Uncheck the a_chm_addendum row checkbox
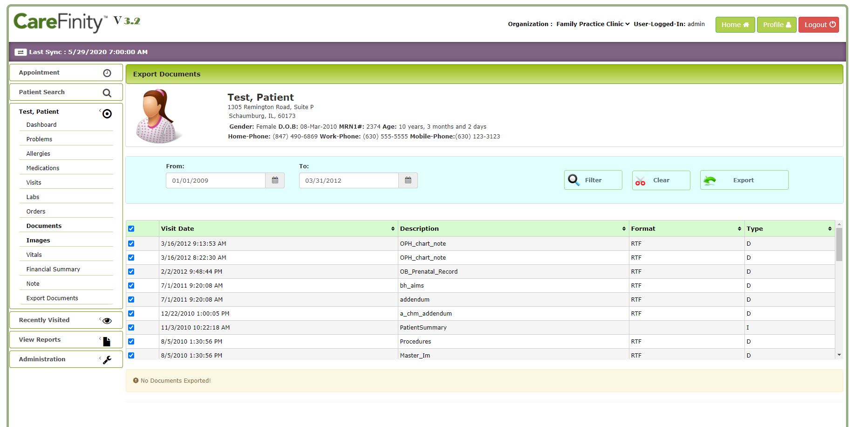The width and height of the screenshot is (853, 427). (131, 313)
